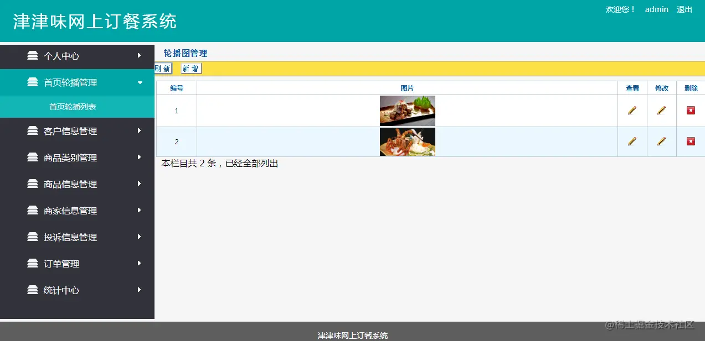Click the stack icon beside 投诉信息管理

[x=33, y=237]
